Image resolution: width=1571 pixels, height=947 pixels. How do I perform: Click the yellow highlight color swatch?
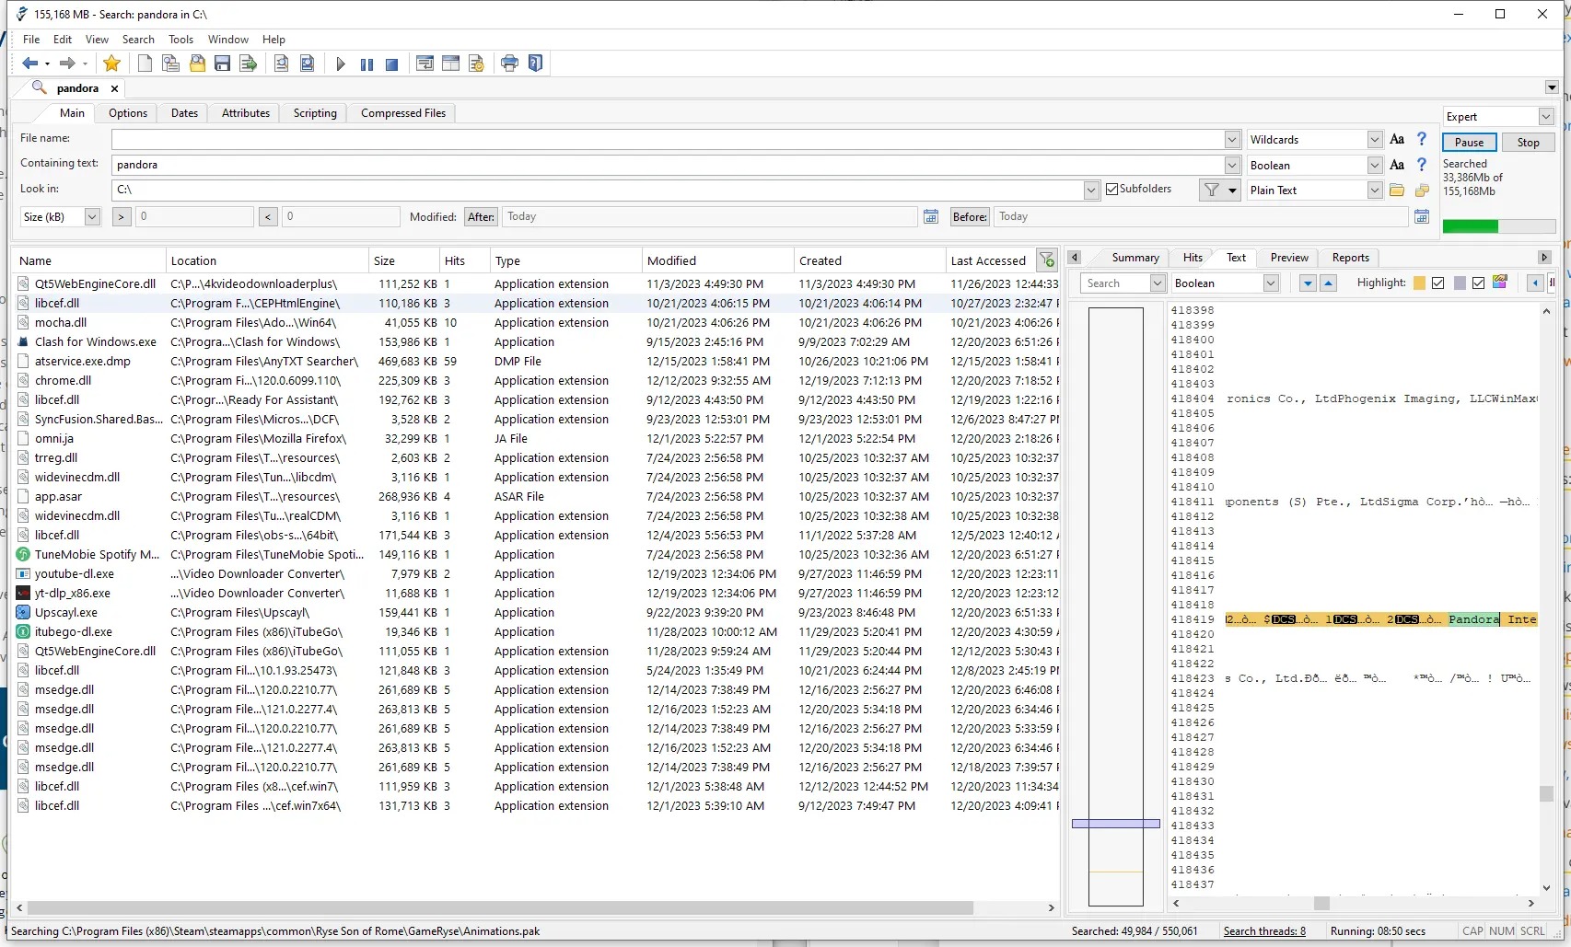[1419, 283]
